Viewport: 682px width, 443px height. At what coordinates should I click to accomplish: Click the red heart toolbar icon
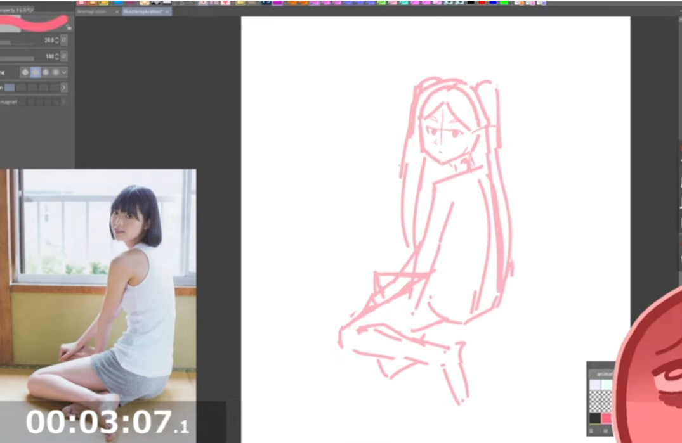coord(225,2)
